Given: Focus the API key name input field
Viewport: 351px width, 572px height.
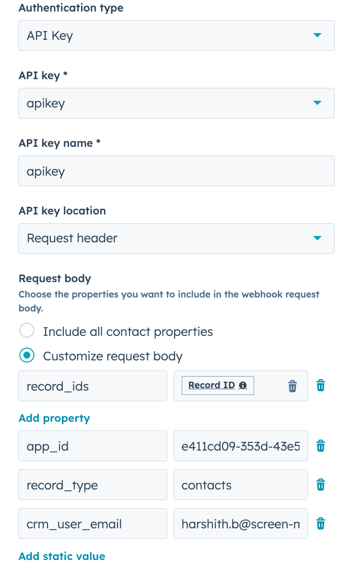Looking at the screenshot, I should coord(176,171).
